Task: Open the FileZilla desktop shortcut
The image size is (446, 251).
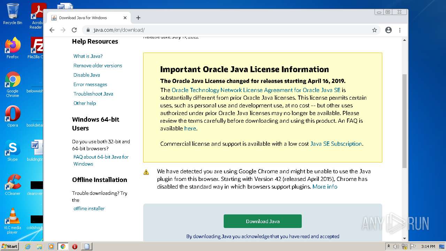Action: (36, 48)
